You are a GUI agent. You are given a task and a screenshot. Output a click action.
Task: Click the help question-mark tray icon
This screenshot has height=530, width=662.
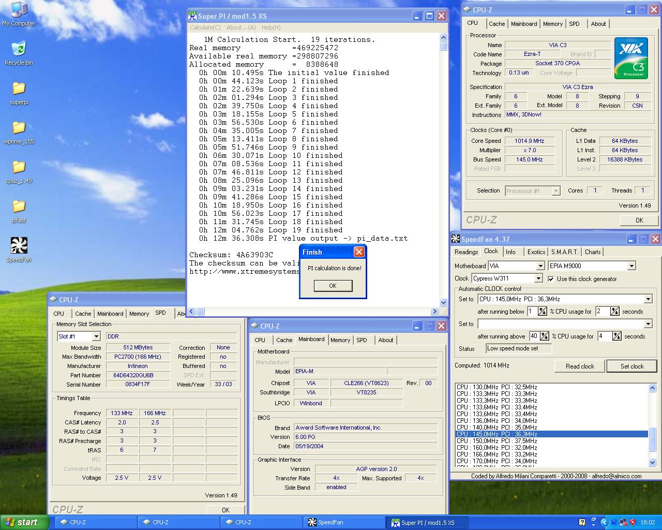tap(582, 522)
